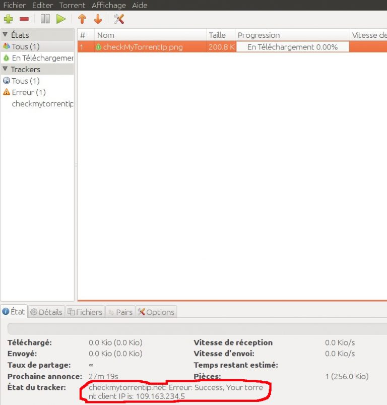Click the Téléchargé 0.0 Kio value
Image resolution: width=387 pixels, height=405 pixels.
[x=115, y=342]
